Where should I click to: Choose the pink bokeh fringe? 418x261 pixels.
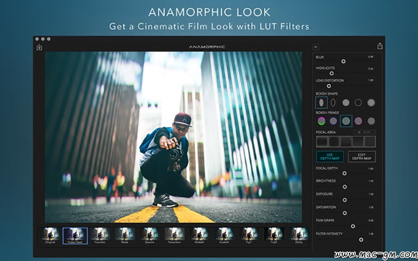point(358,121)
